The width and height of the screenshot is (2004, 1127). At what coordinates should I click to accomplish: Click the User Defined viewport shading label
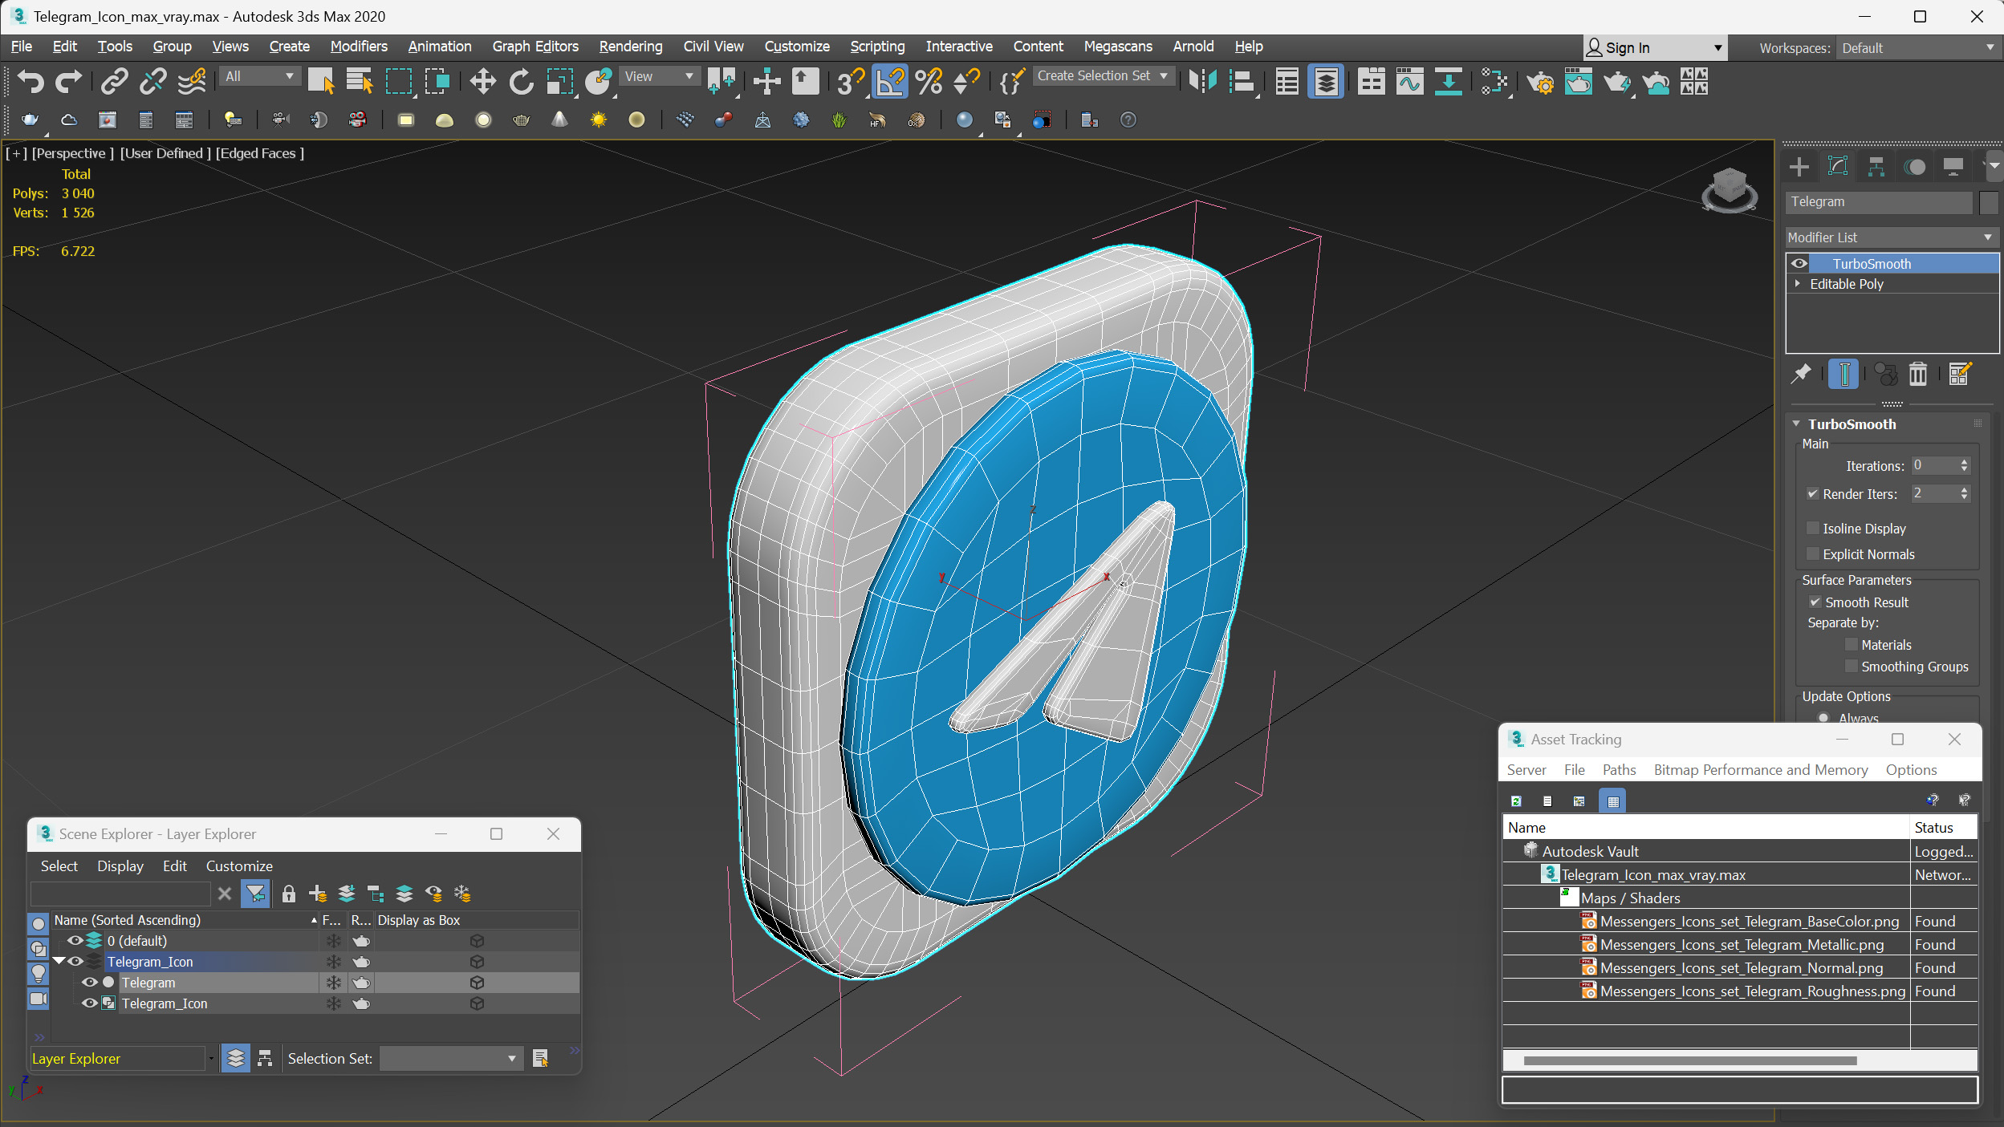click(x=166, y=153)
